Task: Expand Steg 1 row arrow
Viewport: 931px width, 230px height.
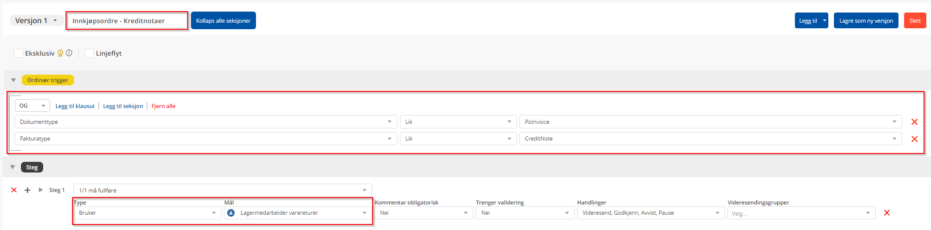Action: [41, 190]
